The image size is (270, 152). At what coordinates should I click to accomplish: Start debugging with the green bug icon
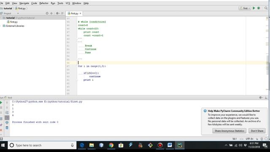[x=259, y=8]
